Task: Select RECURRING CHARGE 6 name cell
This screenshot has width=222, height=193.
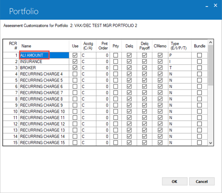Action: tap(44, 86)
